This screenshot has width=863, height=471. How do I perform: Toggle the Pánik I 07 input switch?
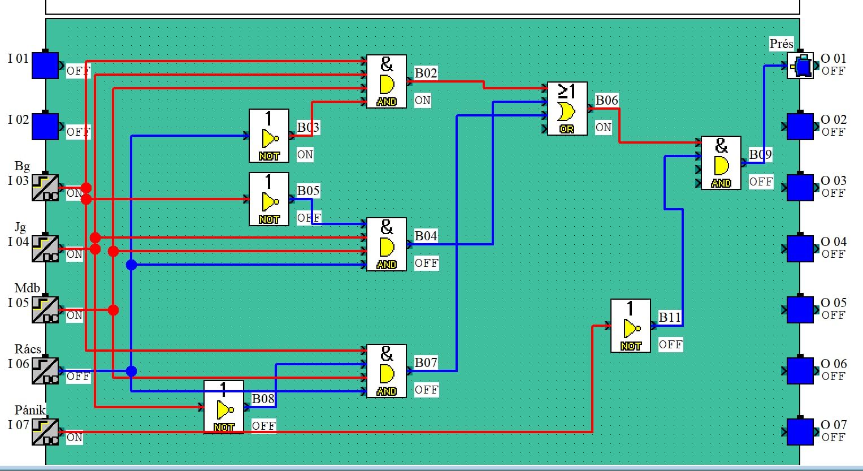click(x=45, y=431)
